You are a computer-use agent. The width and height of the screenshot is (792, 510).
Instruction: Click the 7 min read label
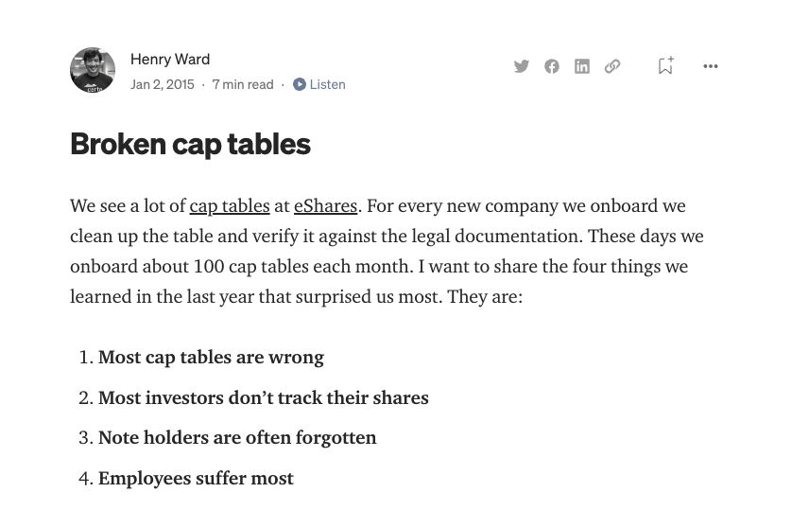tap(242, 84)
